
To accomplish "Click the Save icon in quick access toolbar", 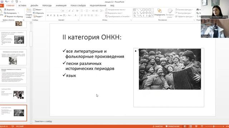I will pos(2,1).
